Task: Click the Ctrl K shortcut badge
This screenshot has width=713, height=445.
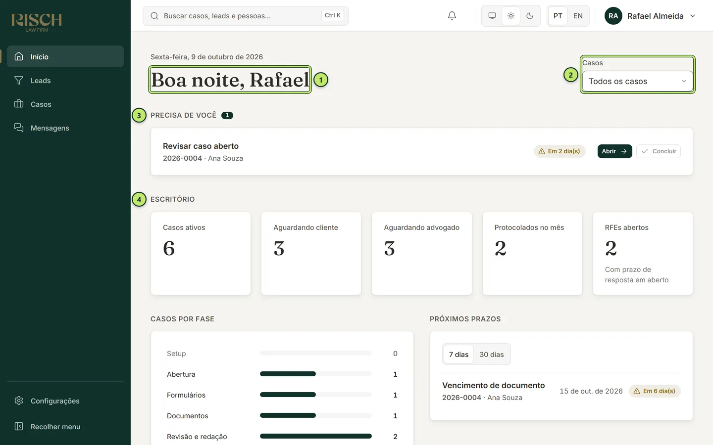Action: click(333, 15)
